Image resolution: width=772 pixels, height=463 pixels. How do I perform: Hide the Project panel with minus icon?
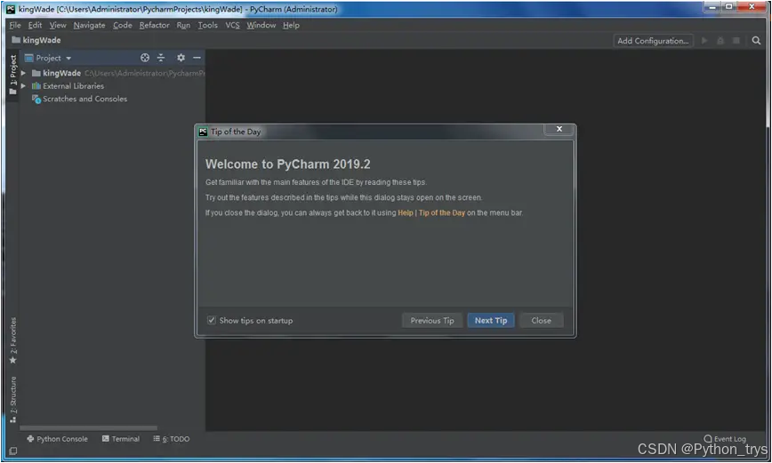(197, 58)
